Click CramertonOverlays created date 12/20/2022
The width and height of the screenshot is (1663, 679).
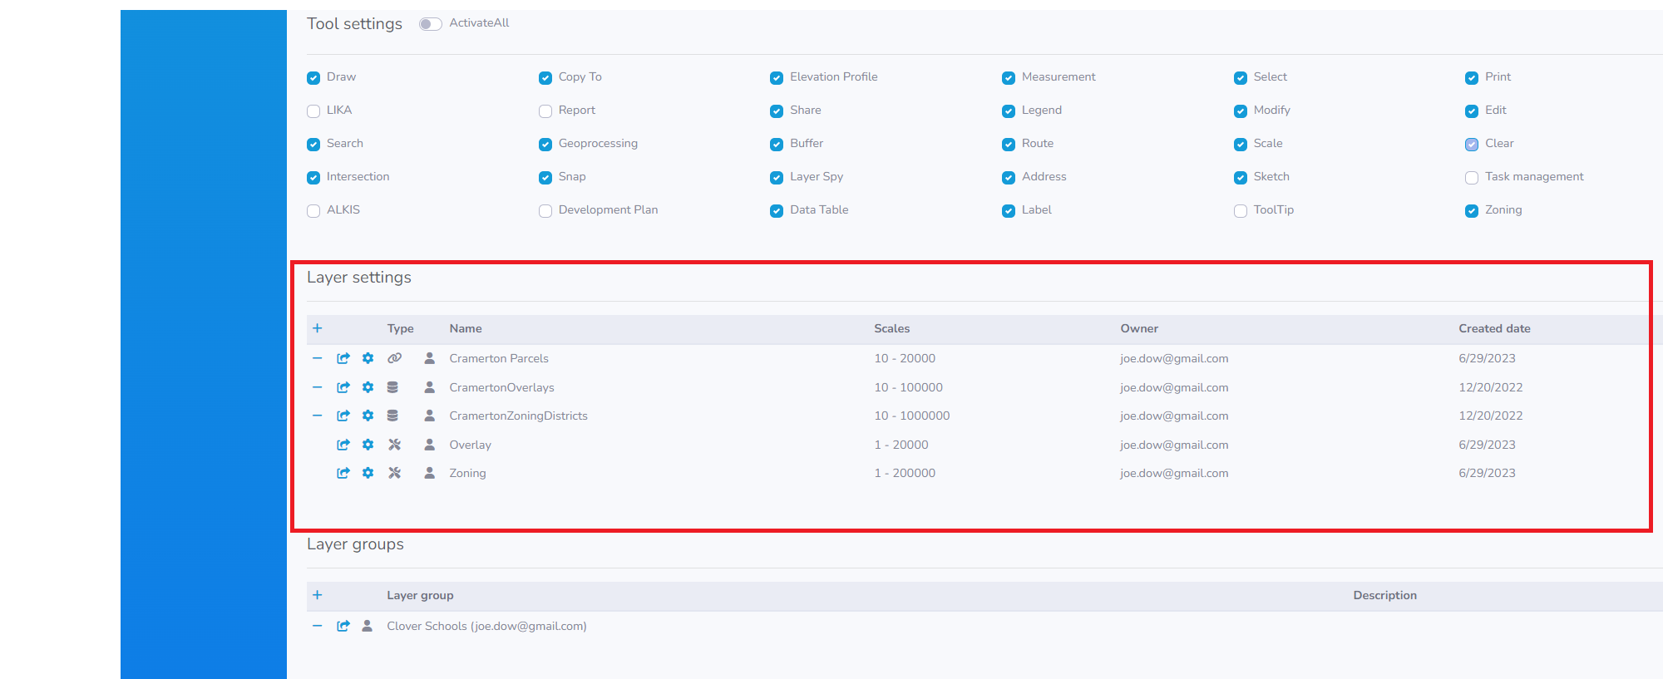[1491, 387]
